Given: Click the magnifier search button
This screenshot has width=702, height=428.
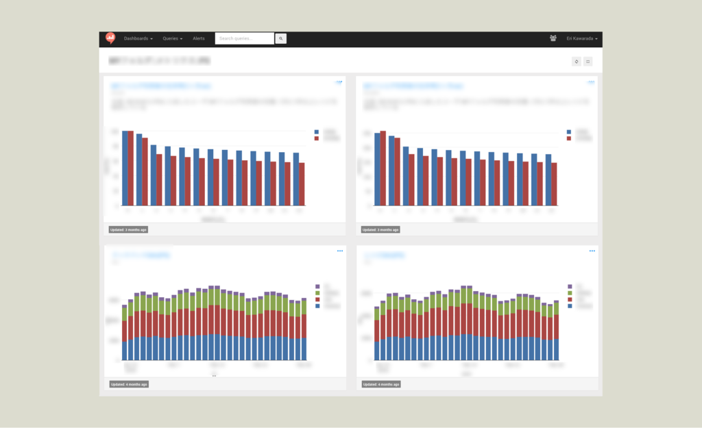Looking at the screenshot, I should coord(280,38).
